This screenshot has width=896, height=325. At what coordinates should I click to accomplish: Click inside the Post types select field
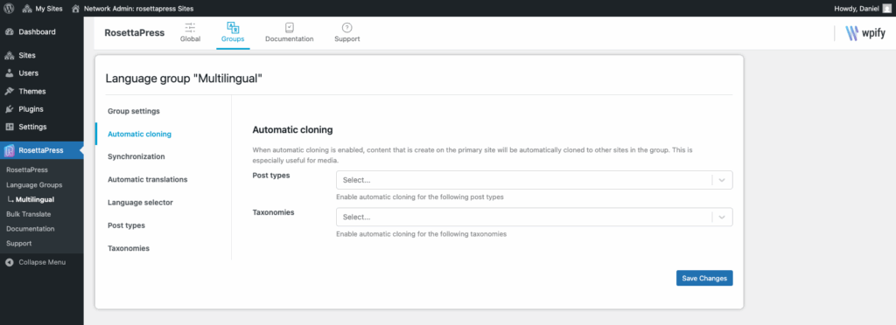[535, 180]
